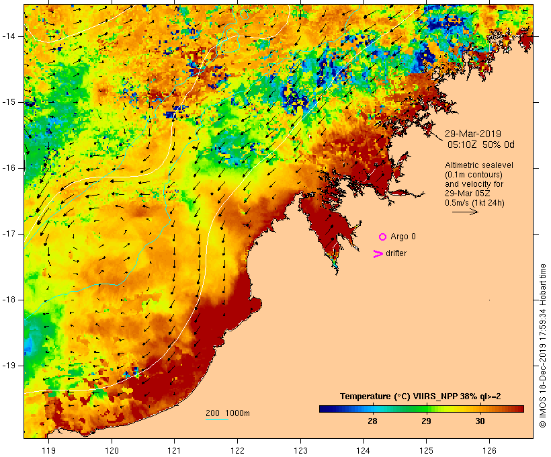Click the dark blue end of color bar
This screenshot has height=457, width=551.
(x=325, y=409)
